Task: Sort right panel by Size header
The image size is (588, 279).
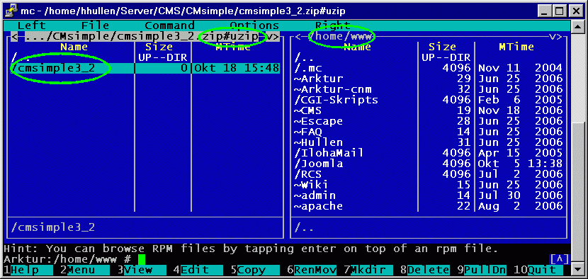Action: 443,47
